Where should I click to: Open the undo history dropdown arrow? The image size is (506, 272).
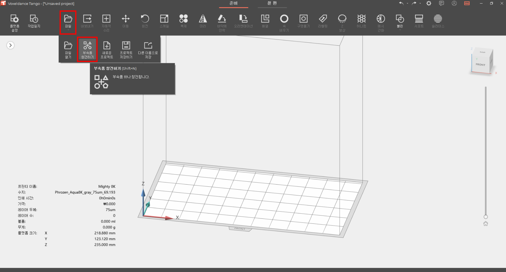(407, 4)
